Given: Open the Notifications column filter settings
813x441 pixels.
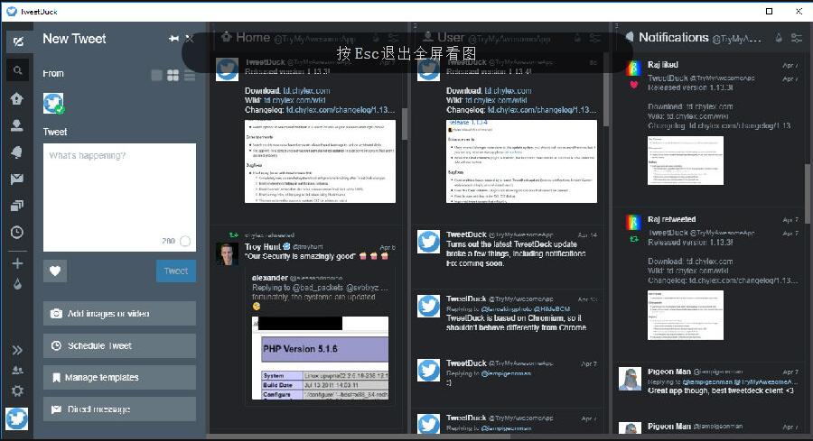Looking at the screenshot, I should click(797, 37).
